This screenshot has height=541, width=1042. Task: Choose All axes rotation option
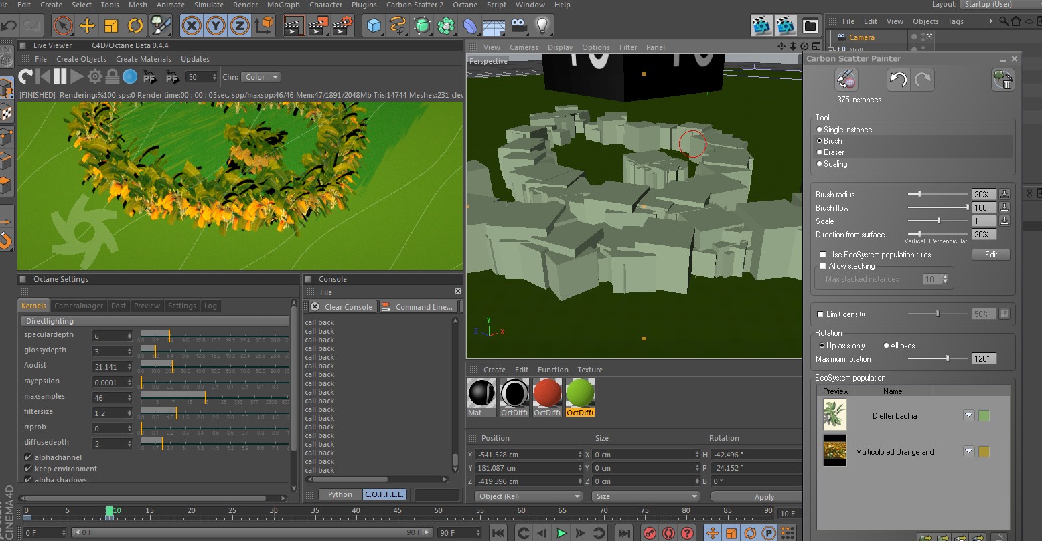(886, 346)
